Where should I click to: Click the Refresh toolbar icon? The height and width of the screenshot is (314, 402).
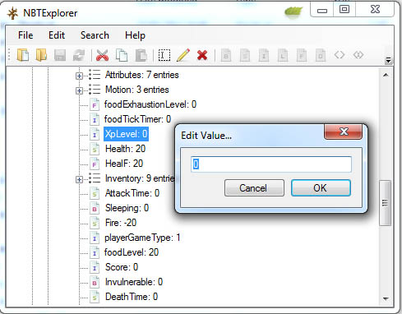point(79,55)
